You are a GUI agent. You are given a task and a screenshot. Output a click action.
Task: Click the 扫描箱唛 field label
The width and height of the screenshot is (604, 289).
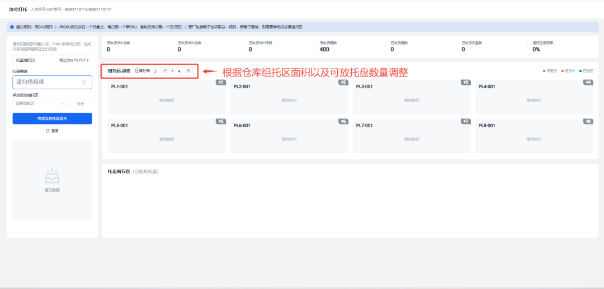(x=20, y=71)
